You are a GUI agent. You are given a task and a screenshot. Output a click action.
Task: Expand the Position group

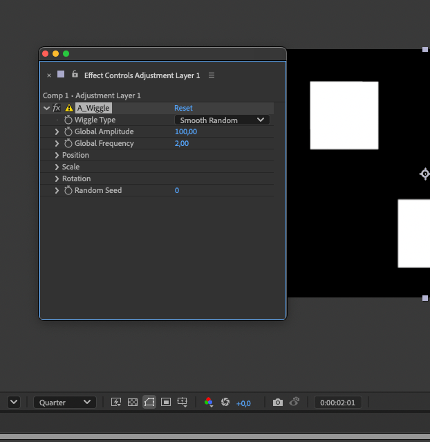(x=57, y=156)
